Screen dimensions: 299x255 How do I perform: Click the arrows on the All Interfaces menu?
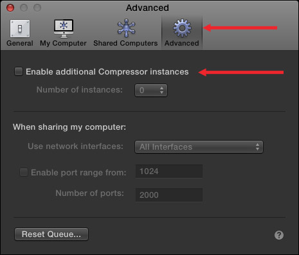tap(257, 147)
